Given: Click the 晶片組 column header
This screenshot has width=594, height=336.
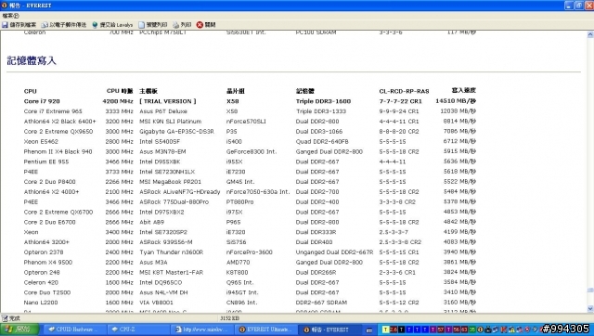Looking at the screenshot, I should [x=235, y=91].
